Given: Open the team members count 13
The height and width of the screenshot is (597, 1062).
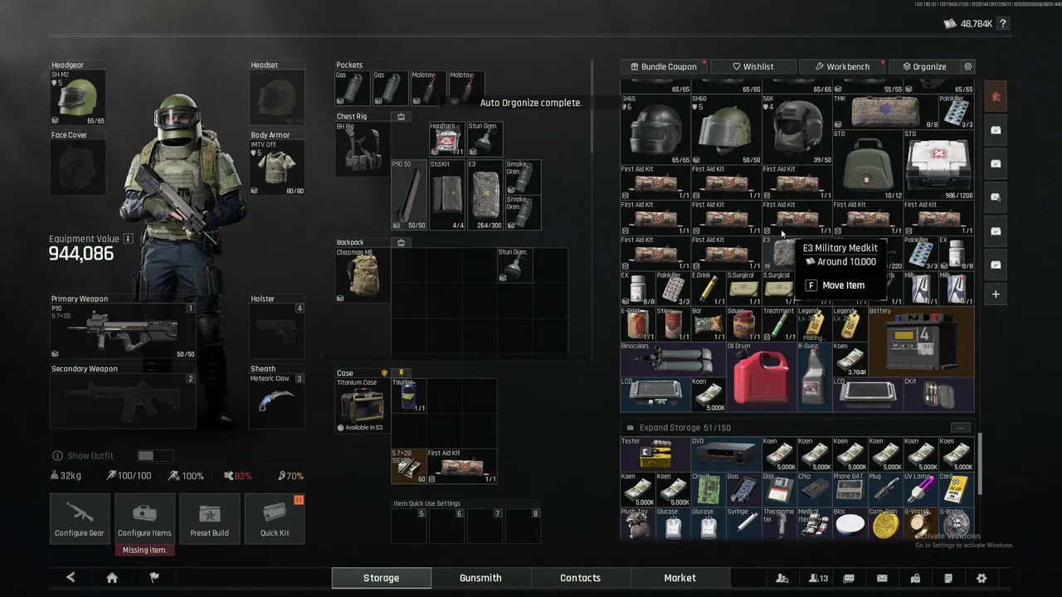Looking at the screenshot, I should click(819, 578).
